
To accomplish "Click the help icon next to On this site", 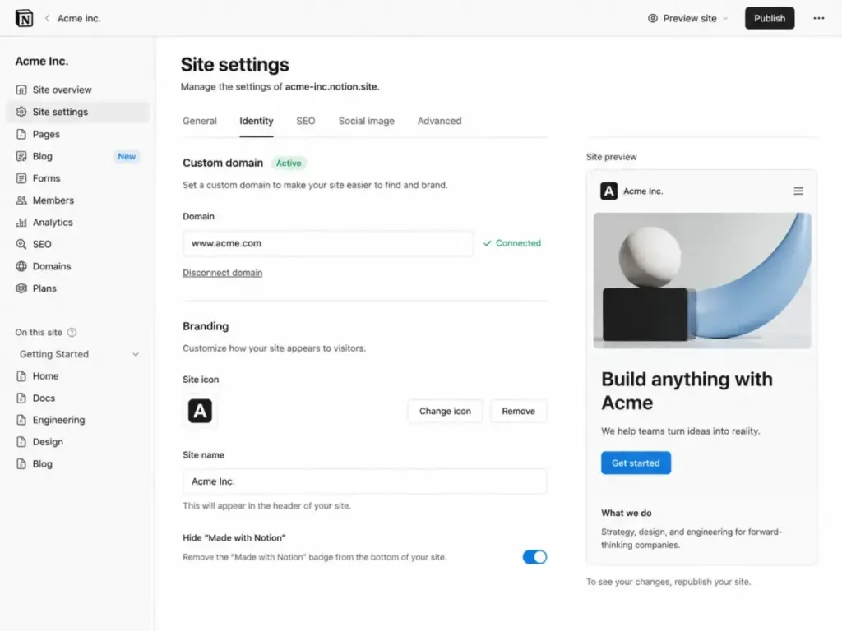I will pyautogui.click(x=72, y=332).
